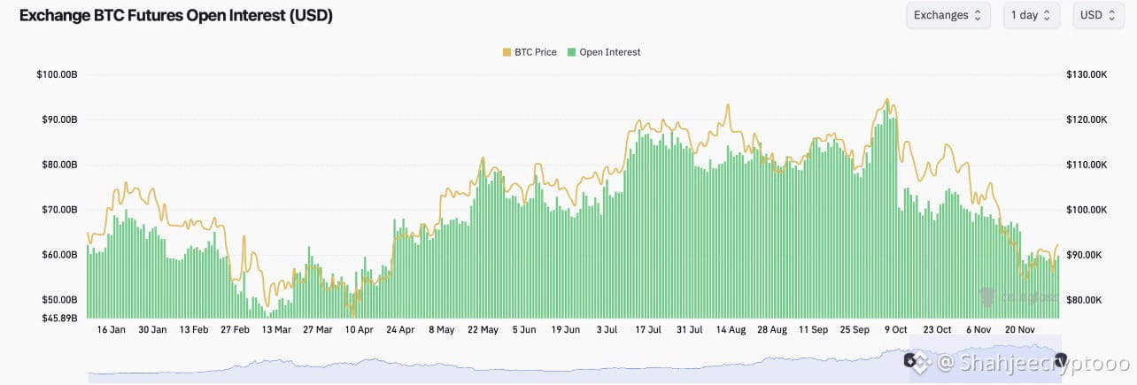Click the 17 Jul date label
The height and width of the screenshot is (385, 1137).
pos(648,329)
